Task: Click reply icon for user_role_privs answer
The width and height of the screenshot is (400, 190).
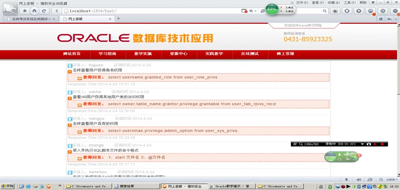Action: click(x=80, y=78)
